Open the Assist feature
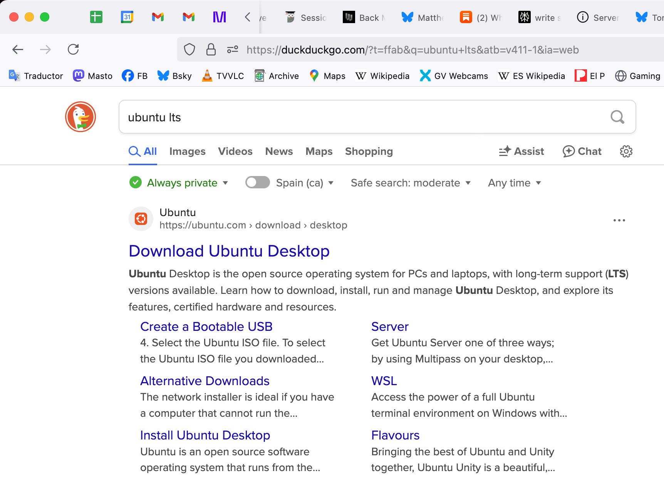The height and width of the screenshot is (493, 664). 521,151
